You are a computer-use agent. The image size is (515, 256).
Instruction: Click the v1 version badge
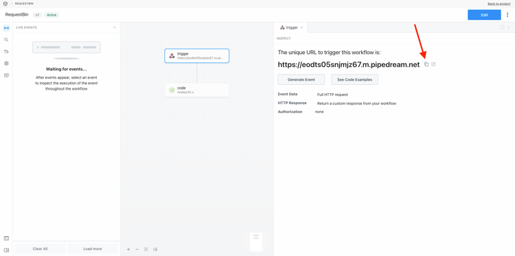click(37, 15)
